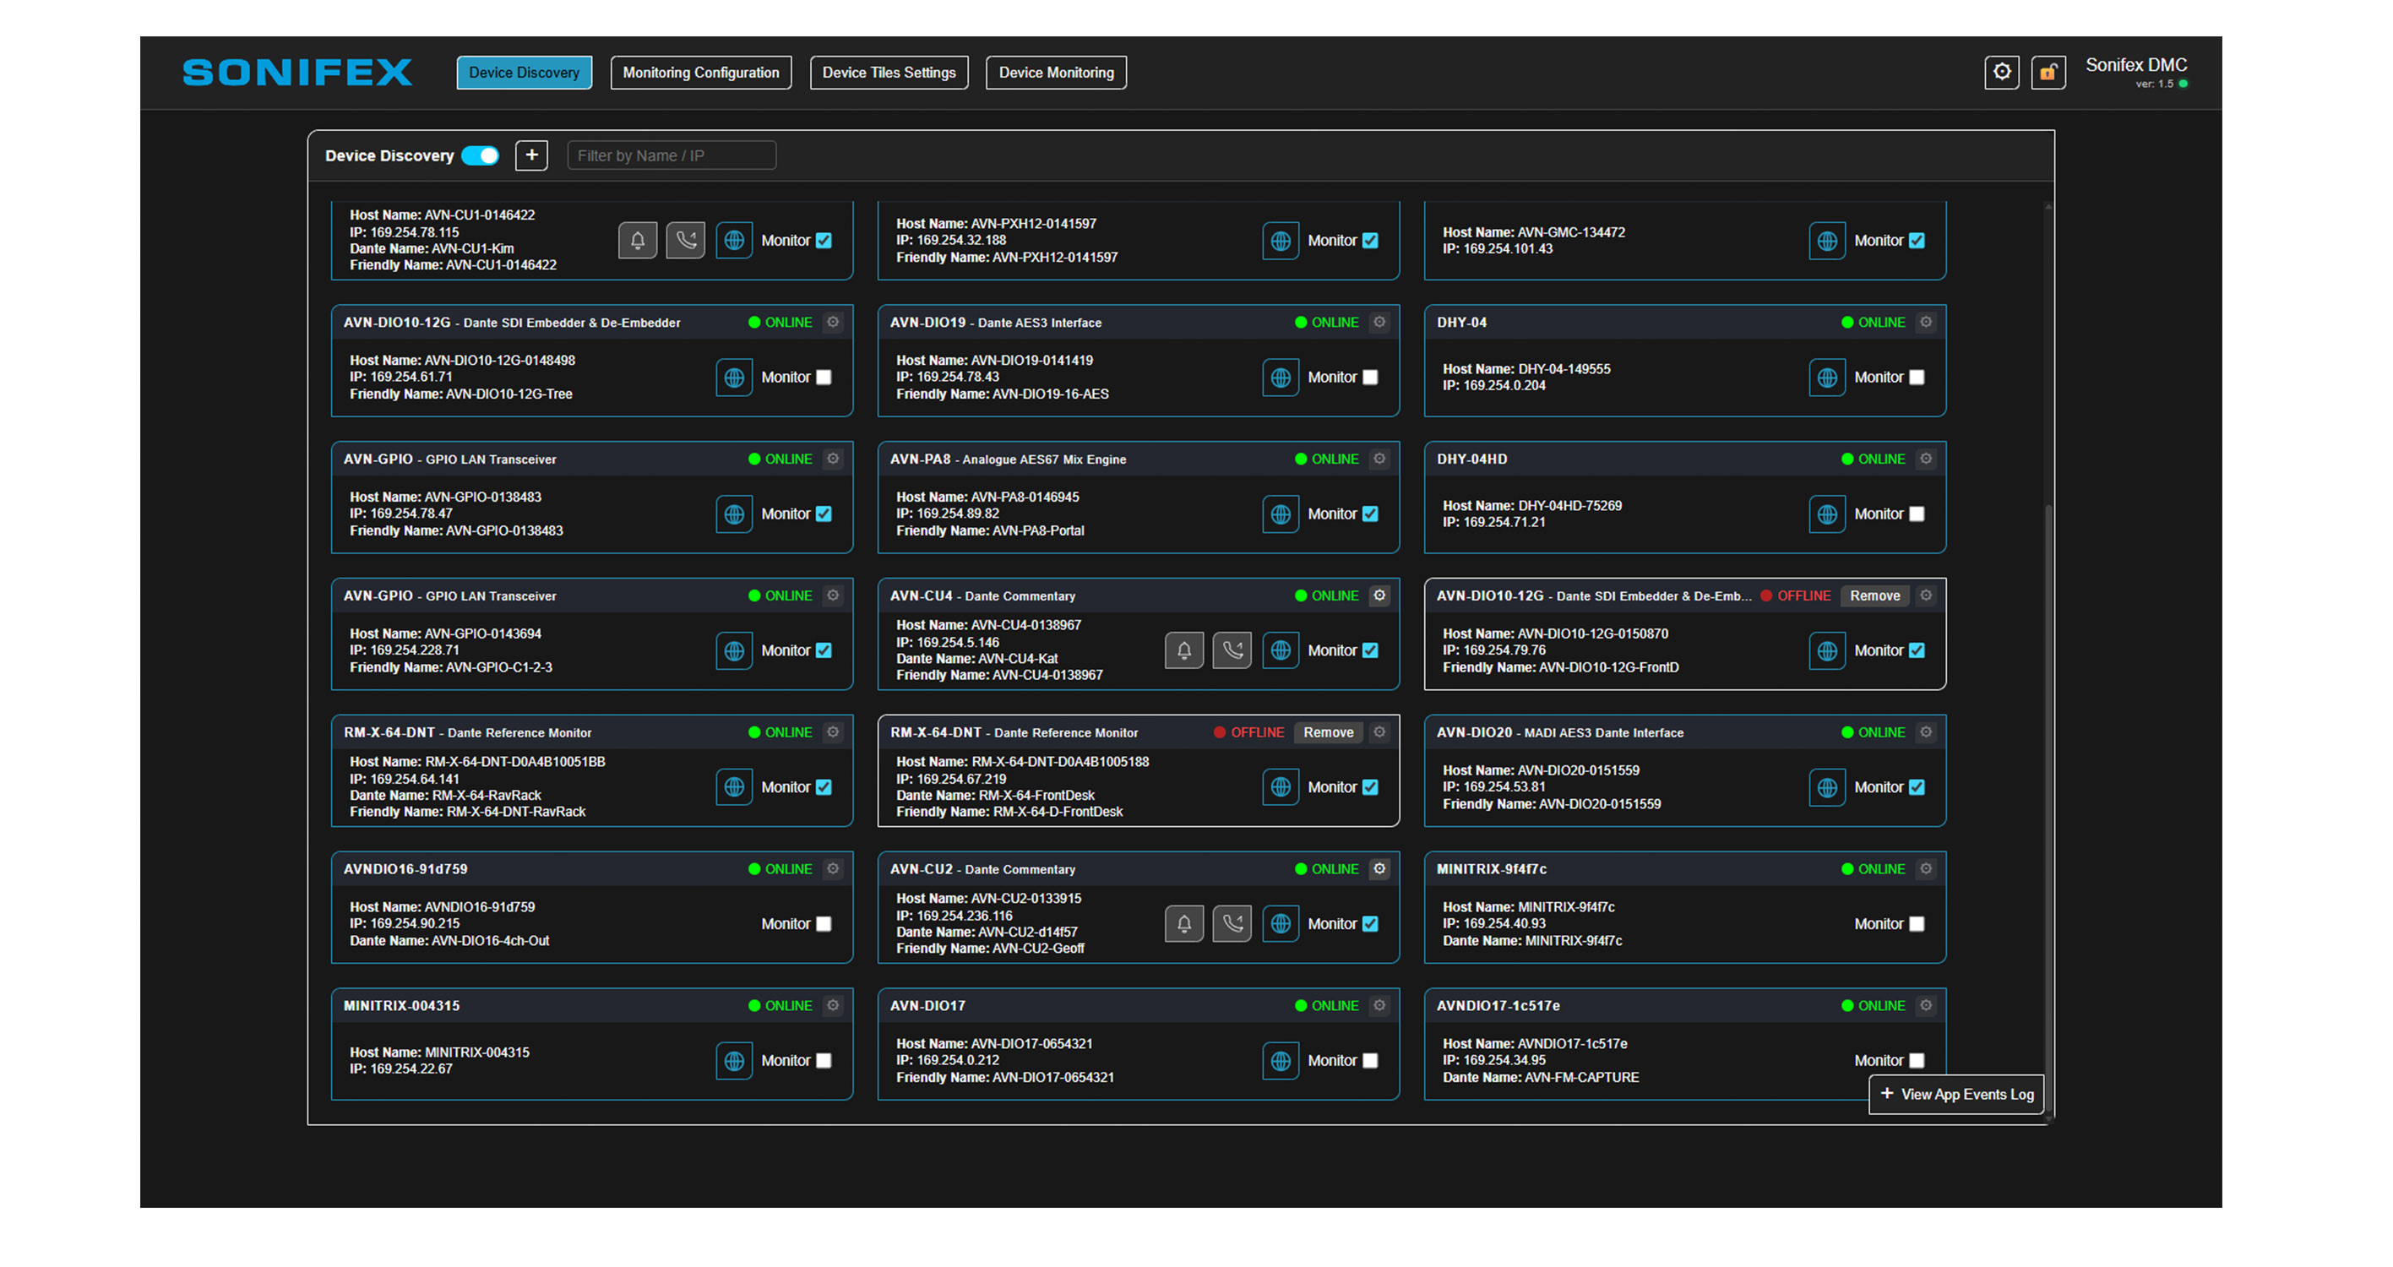Click phone icon on AVN-CU2 tile
The image size is (2393, 1267).
(1232, 923)
